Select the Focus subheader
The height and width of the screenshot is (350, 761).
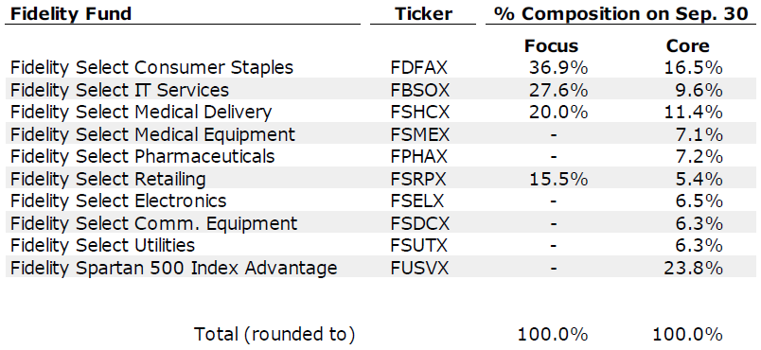pos(551,46)
